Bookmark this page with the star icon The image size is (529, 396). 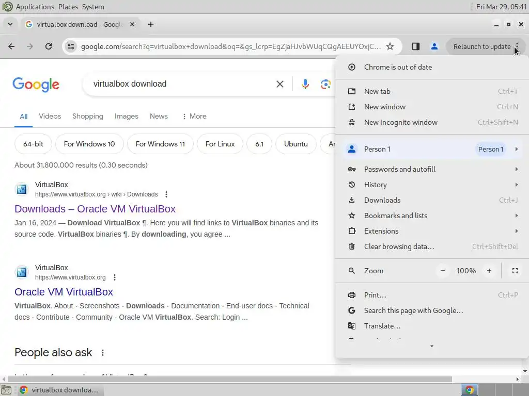(x=390, y=46)
